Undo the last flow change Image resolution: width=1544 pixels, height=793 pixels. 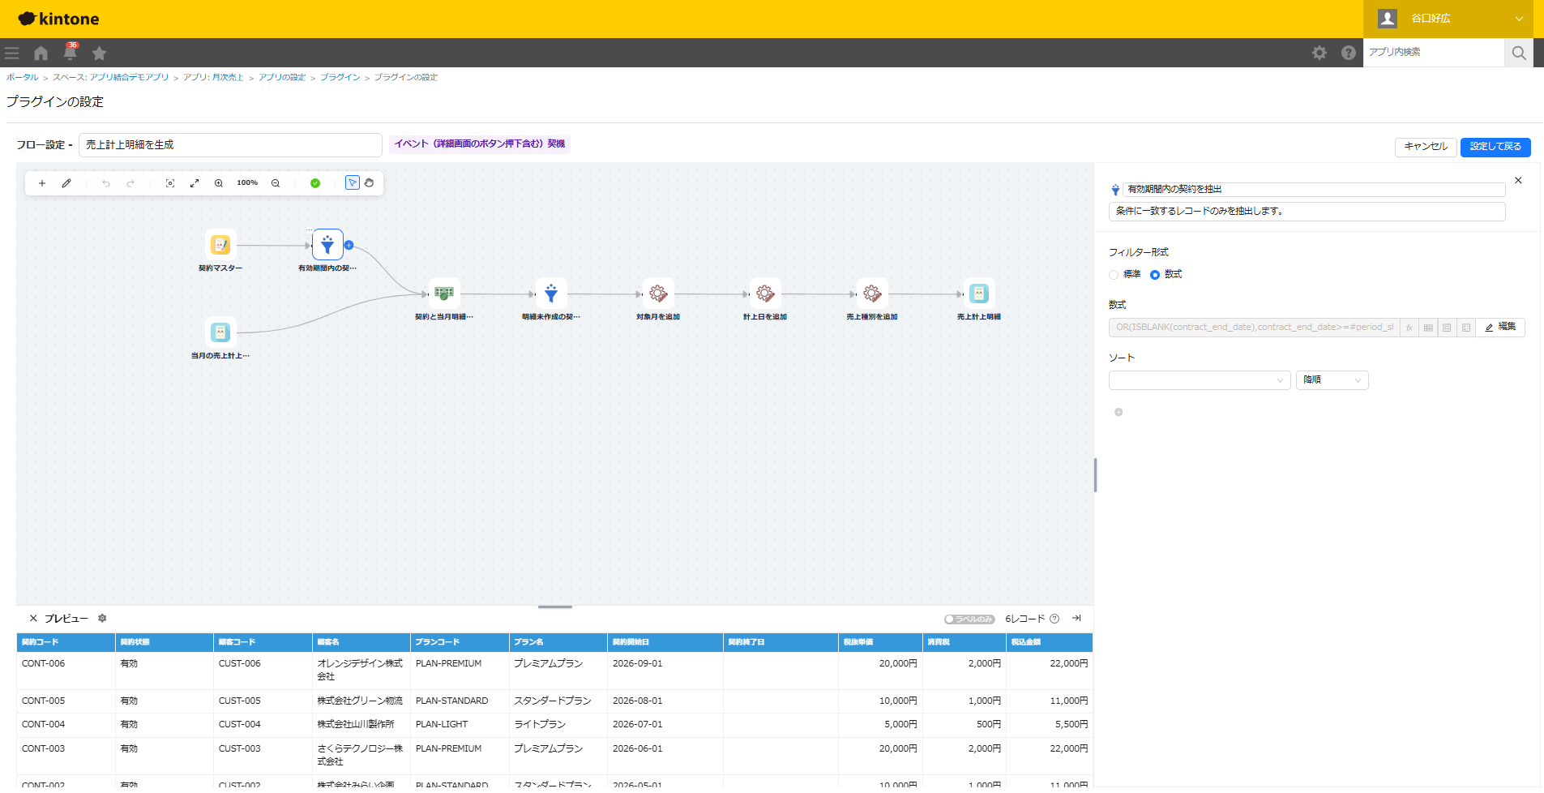[106, 183]
